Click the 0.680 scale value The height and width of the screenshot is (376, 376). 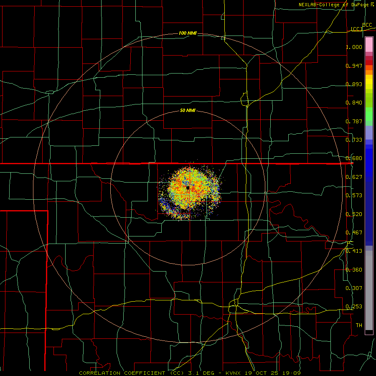[x=354, y=158]
